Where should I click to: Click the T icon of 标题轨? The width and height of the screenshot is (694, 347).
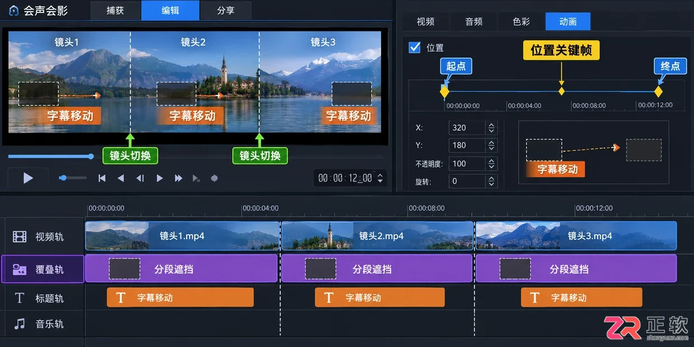20,298
